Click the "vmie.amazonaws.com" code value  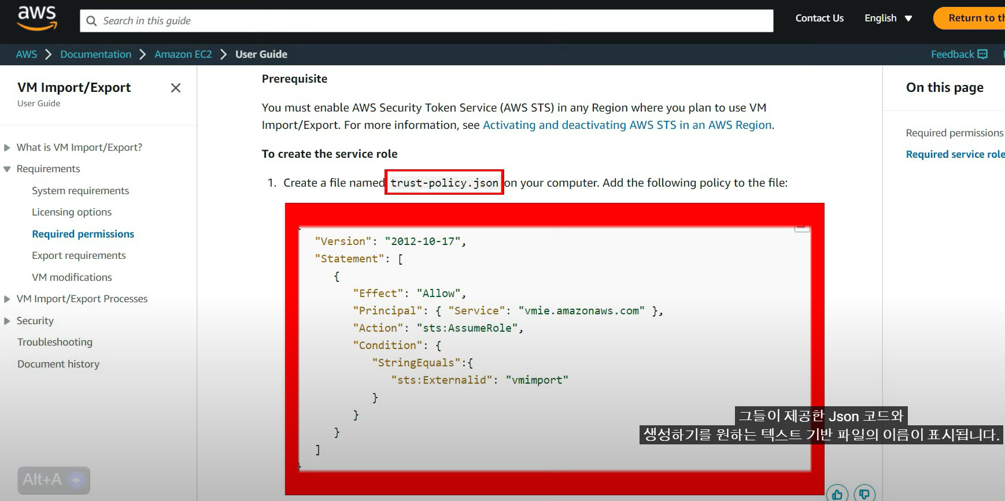click(581, 311)
